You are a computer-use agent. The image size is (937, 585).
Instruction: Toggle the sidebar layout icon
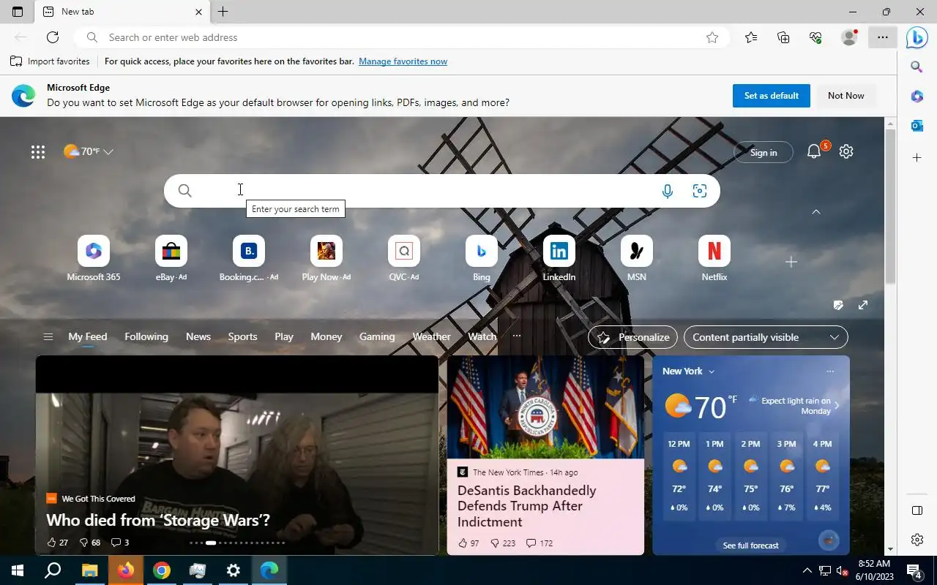tap(917, 510)
